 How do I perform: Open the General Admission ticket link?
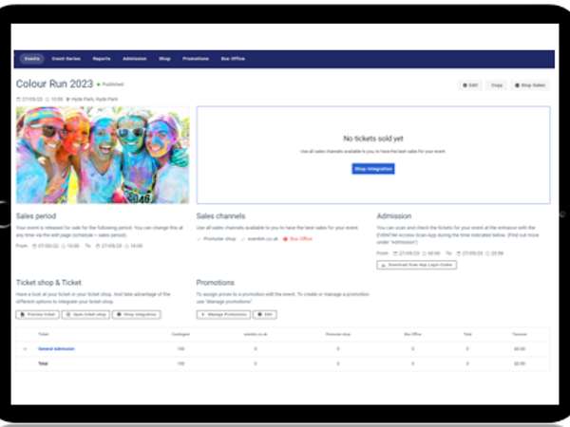tap(55, 349)
